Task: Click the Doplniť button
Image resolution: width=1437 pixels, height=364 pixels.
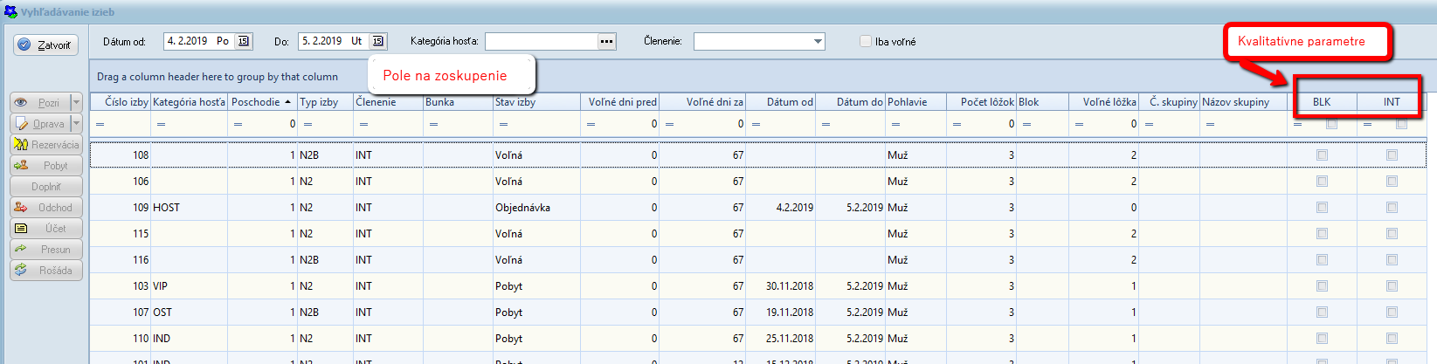Action: click(x=46, y=187)
